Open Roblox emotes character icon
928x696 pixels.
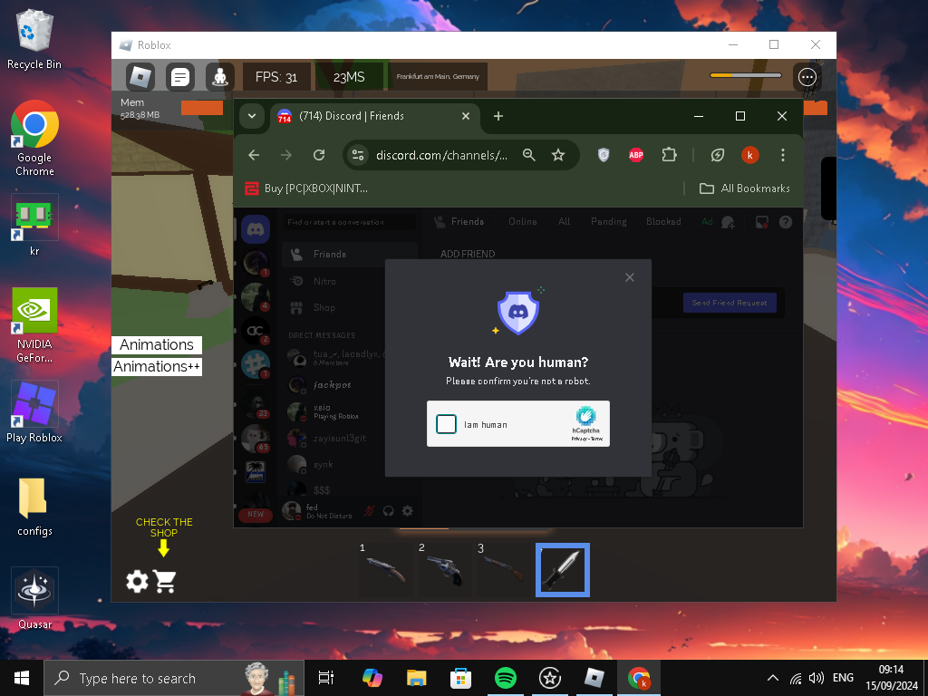click(x=220, y=77)
